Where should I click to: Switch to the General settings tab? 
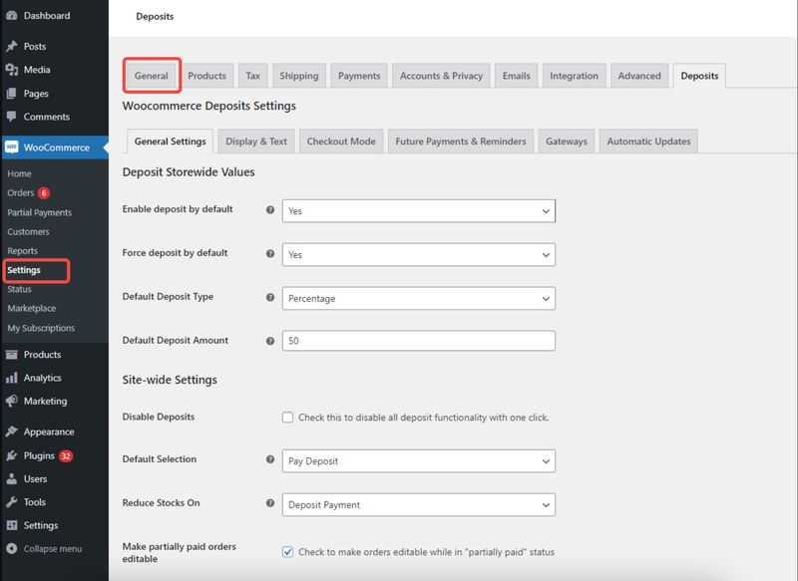pyautogui.click(x=152, y=76)
